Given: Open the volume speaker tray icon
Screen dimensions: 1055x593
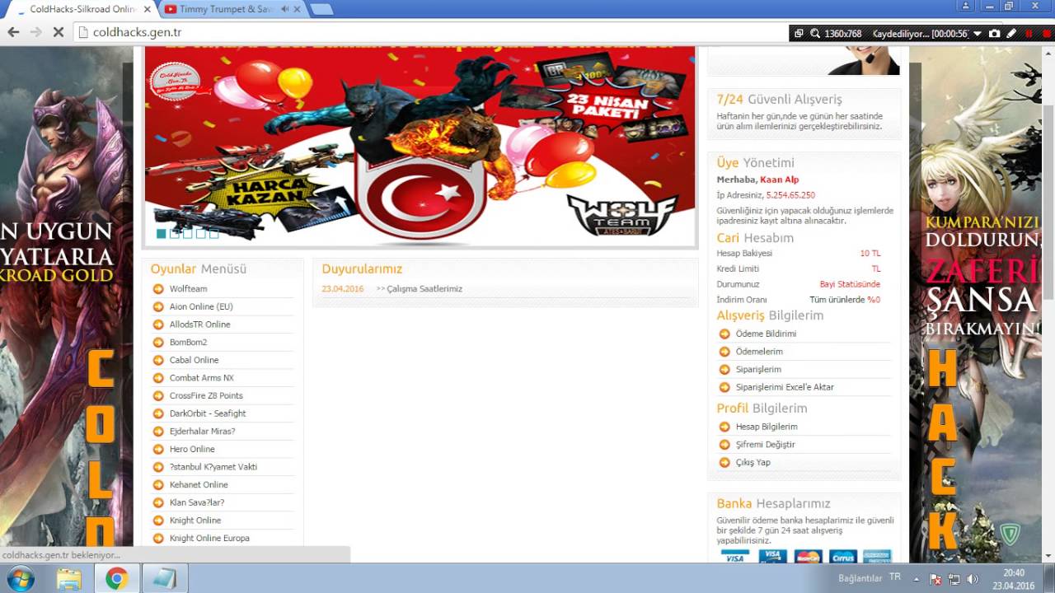Looking at the screenshot, I should [972, 579].
